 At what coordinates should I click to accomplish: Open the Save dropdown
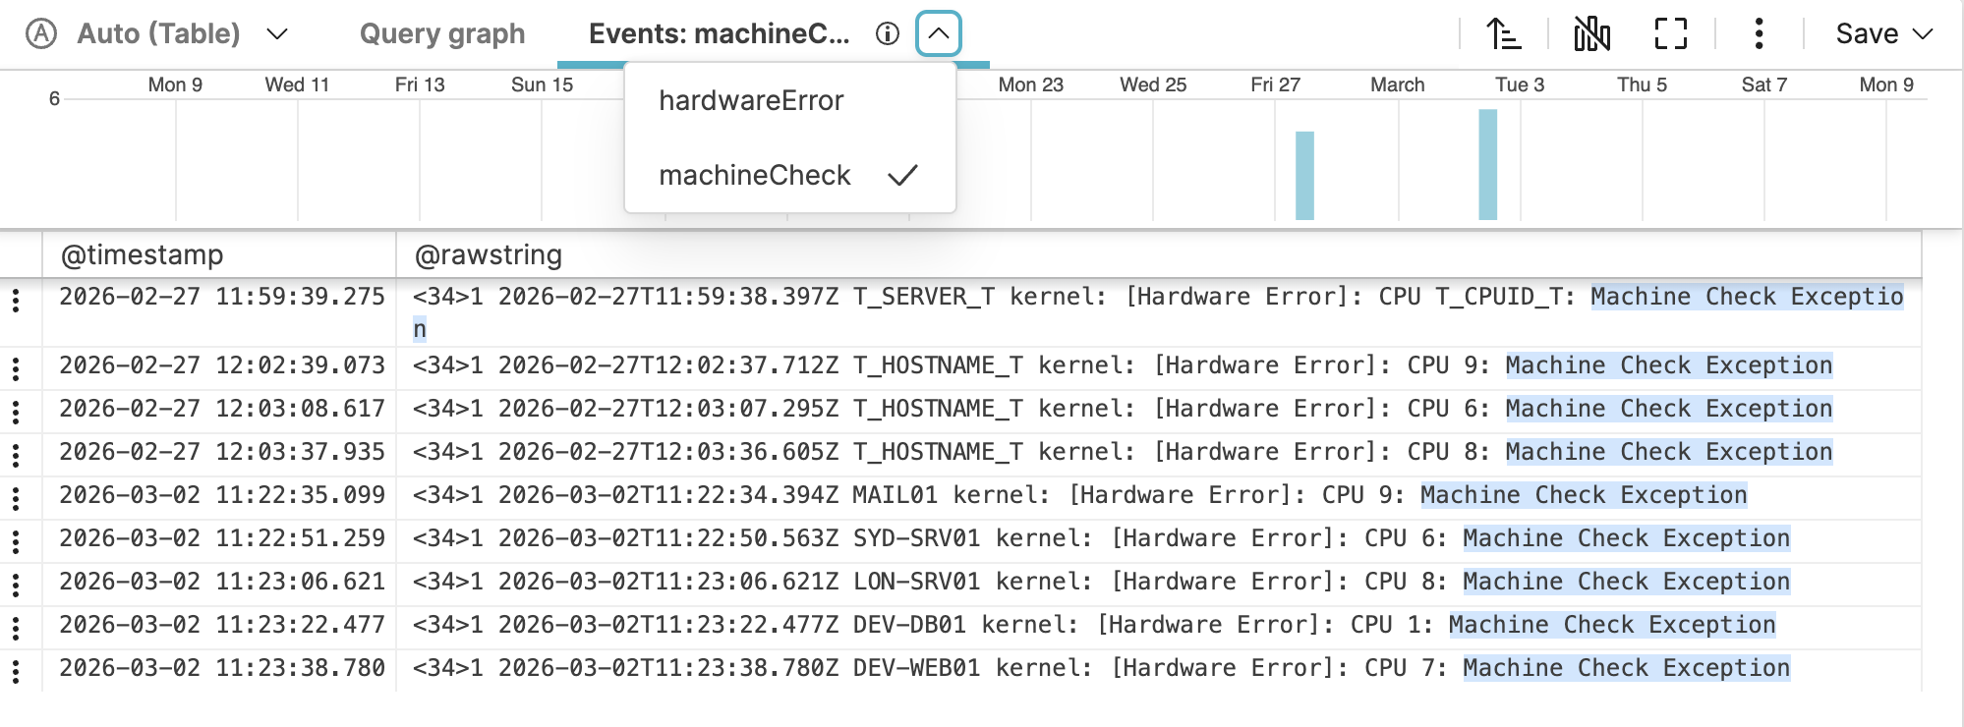1883,34
